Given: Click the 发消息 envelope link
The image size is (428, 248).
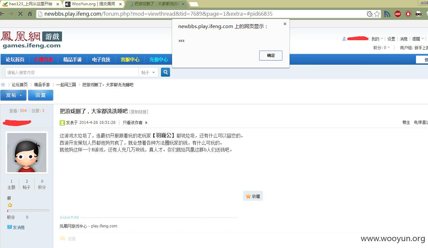Looking at the screenshot, I should point(16,227).
